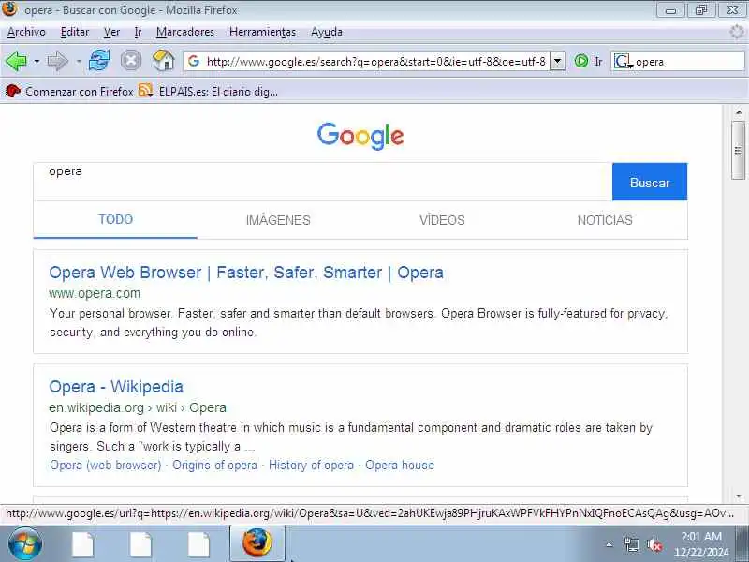Show hidden tray icons arrow

(609, 544)
